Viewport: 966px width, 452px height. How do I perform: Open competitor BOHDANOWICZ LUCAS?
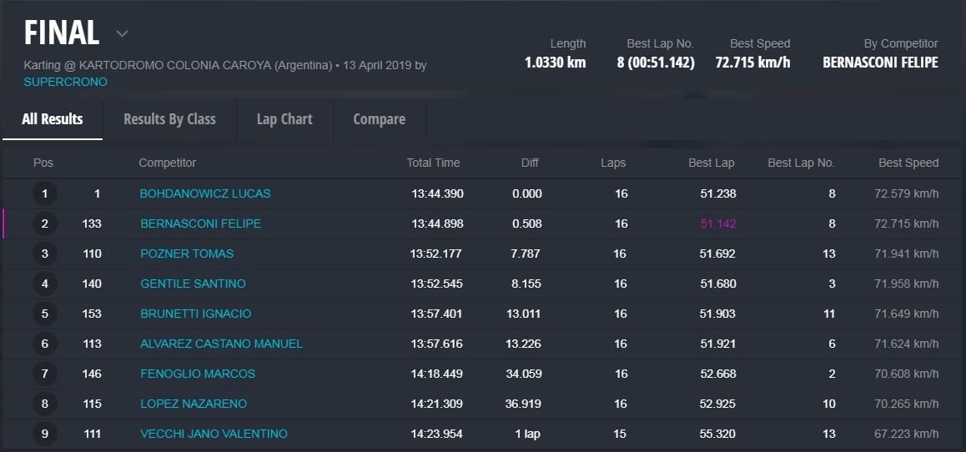[x=205, y=193]
